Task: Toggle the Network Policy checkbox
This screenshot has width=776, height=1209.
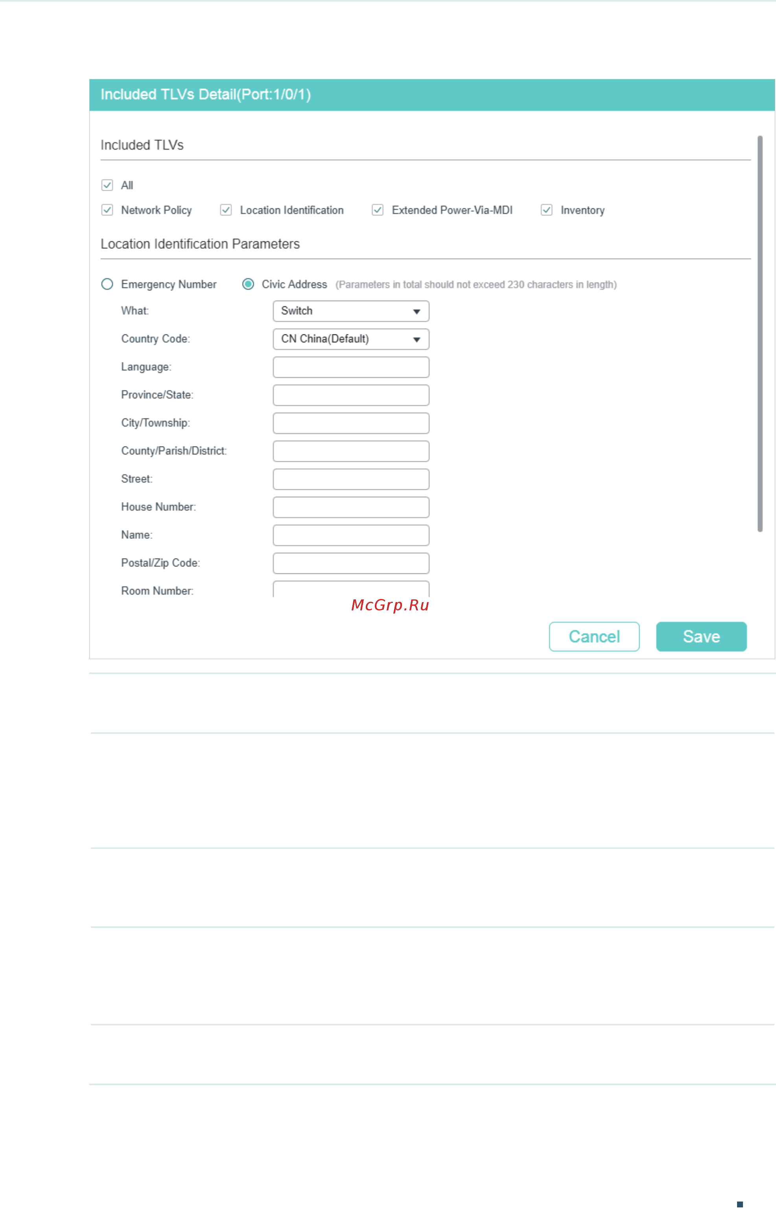Action: pos(107,210)
